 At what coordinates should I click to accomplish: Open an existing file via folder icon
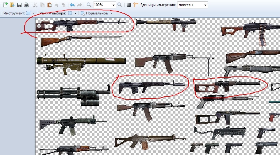click(12, 5)
